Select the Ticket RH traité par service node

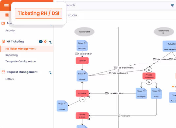click(x=169, y=46)
